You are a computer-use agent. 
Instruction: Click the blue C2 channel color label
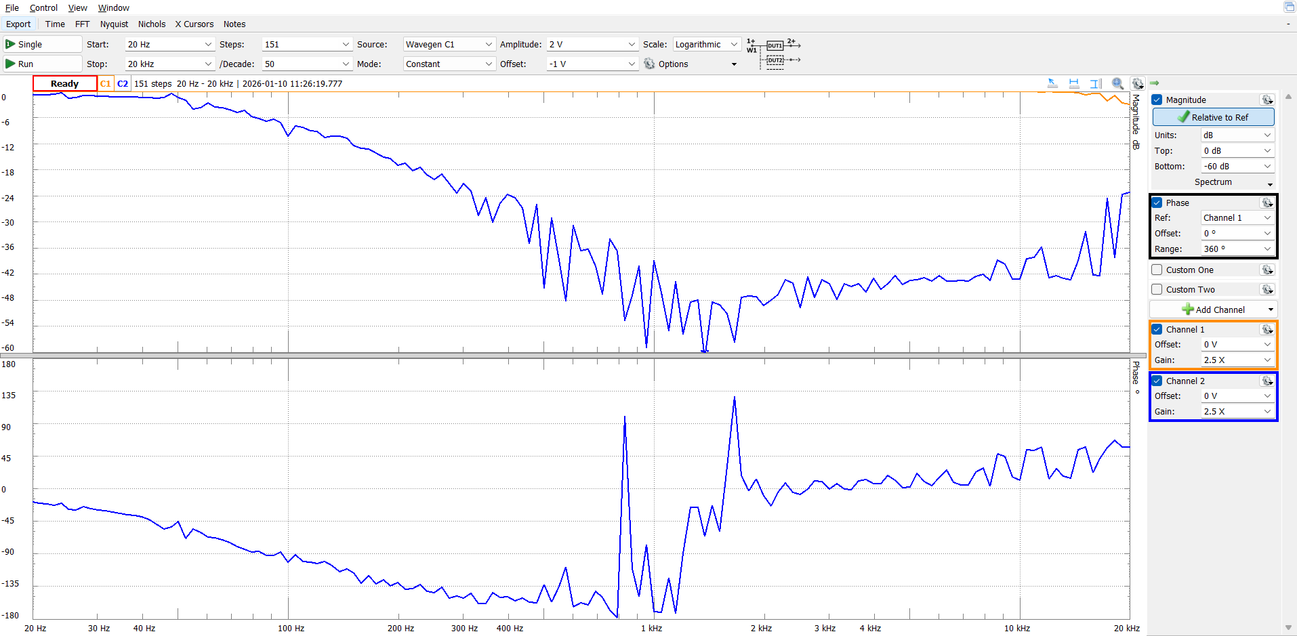[x=123, y=83]
